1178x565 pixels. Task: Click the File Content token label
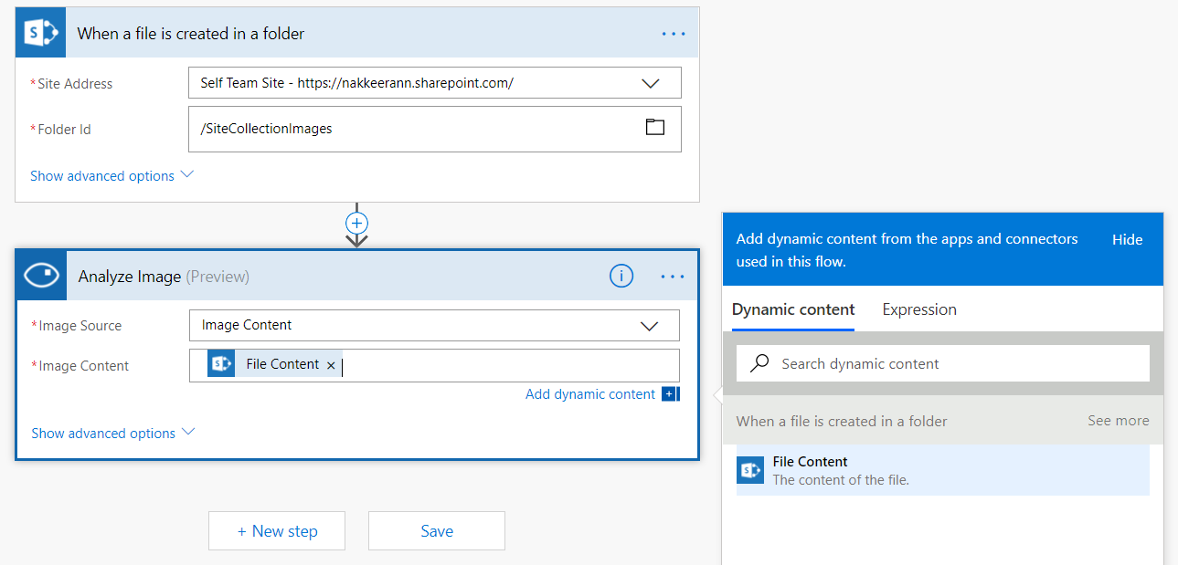[x=282, y=364]
